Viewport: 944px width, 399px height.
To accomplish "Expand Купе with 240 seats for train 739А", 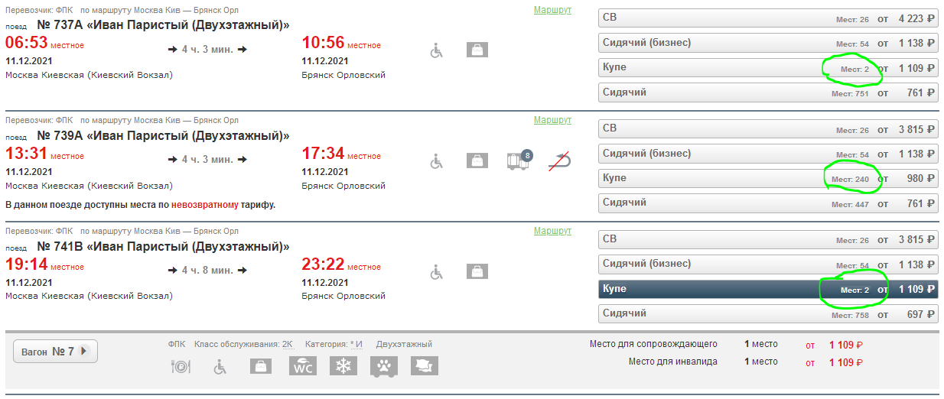I will (x=767, y=179).
